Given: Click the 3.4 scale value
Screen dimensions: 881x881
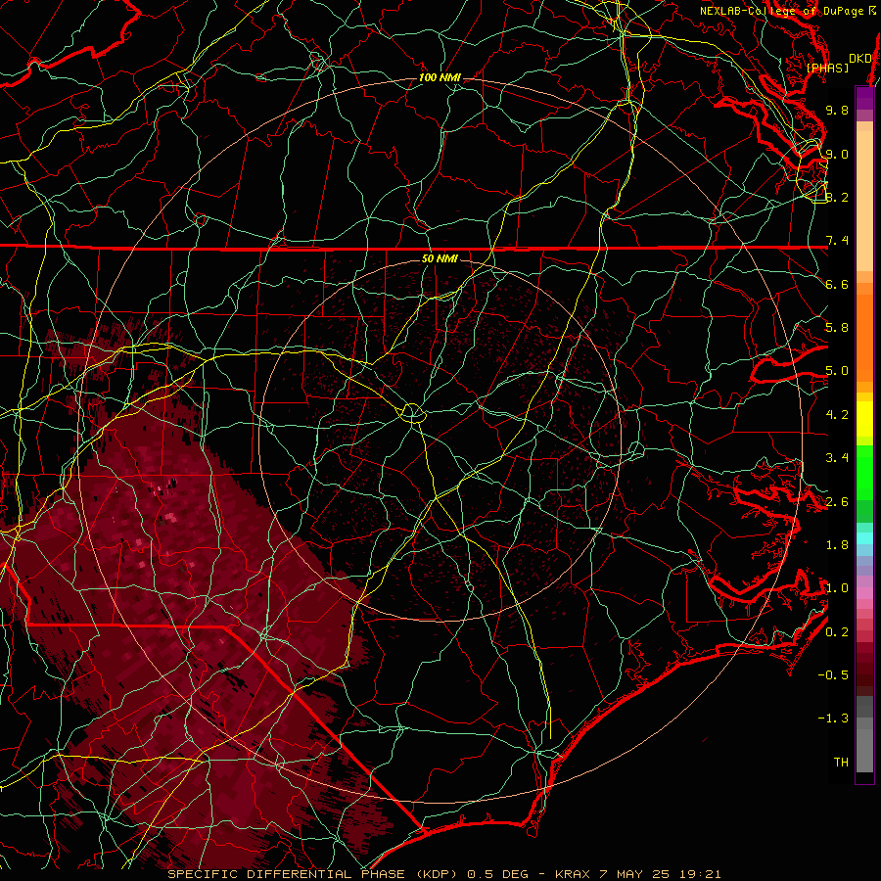Looking at the screenshot, I should pos(837,458).
